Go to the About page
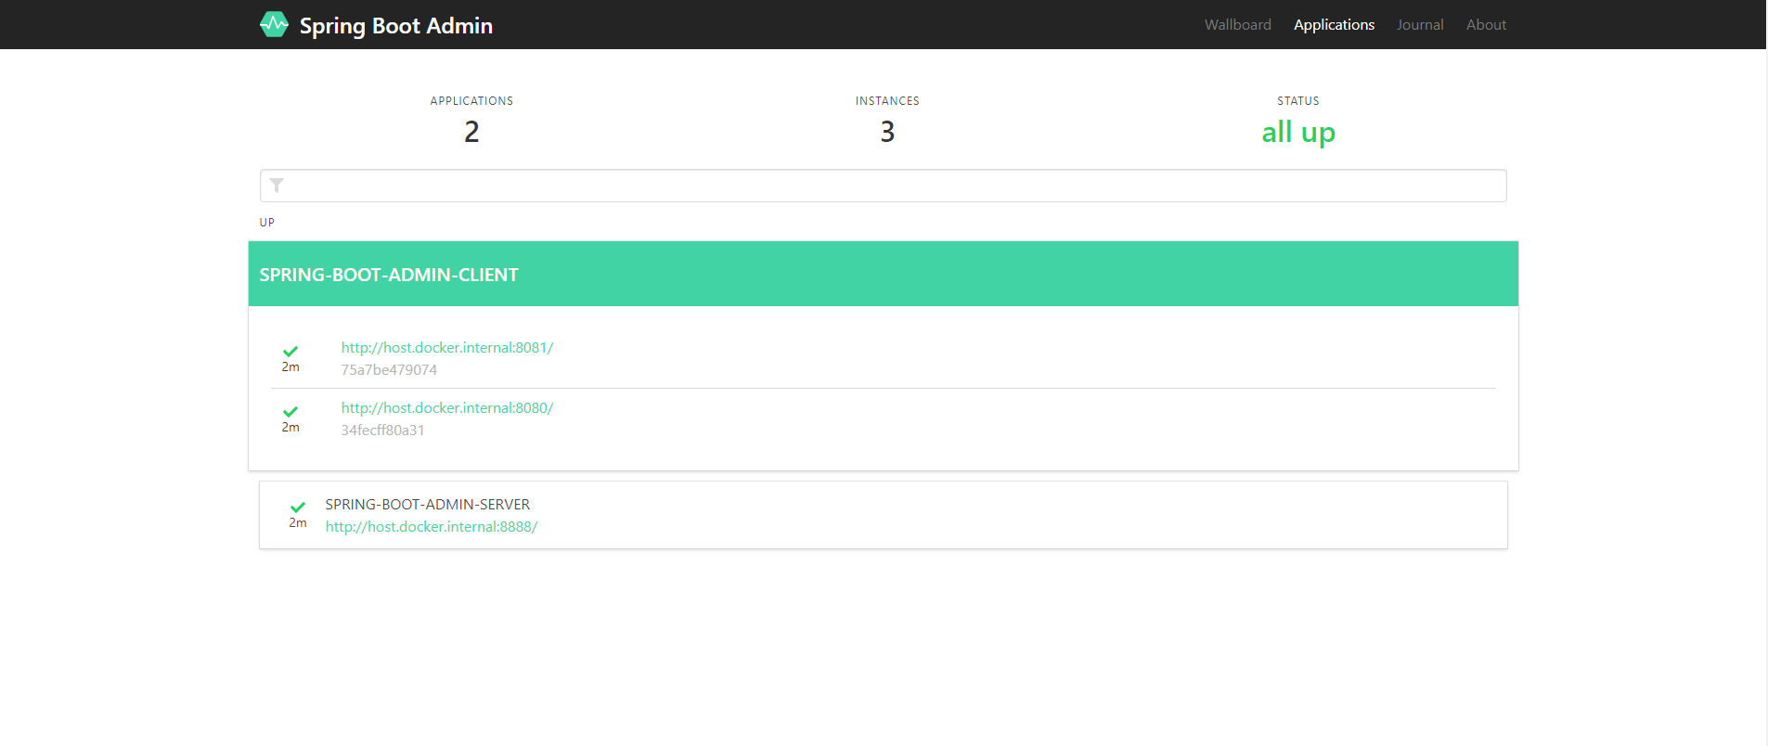 tap(1486, 24)
